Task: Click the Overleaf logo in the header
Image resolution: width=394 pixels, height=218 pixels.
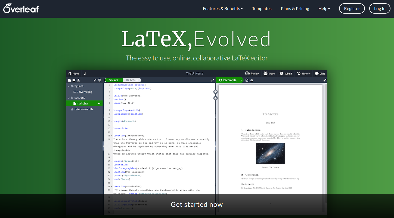Action: coord(21,8)
